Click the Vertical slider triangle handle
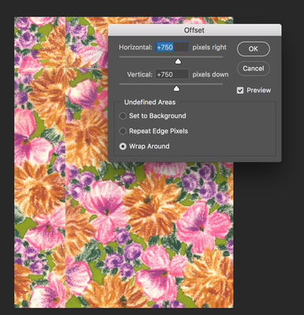The height and width of the screenshot is (315, 304). coord(176,88)
